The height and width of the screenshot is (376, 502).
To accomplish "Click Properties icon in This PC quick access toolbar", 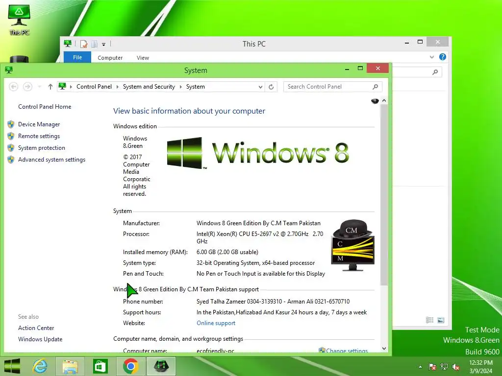I will (84, 44).
